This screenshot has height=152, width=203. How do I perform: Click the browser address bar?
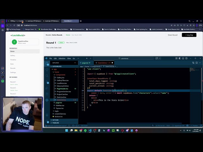[96, 25]
